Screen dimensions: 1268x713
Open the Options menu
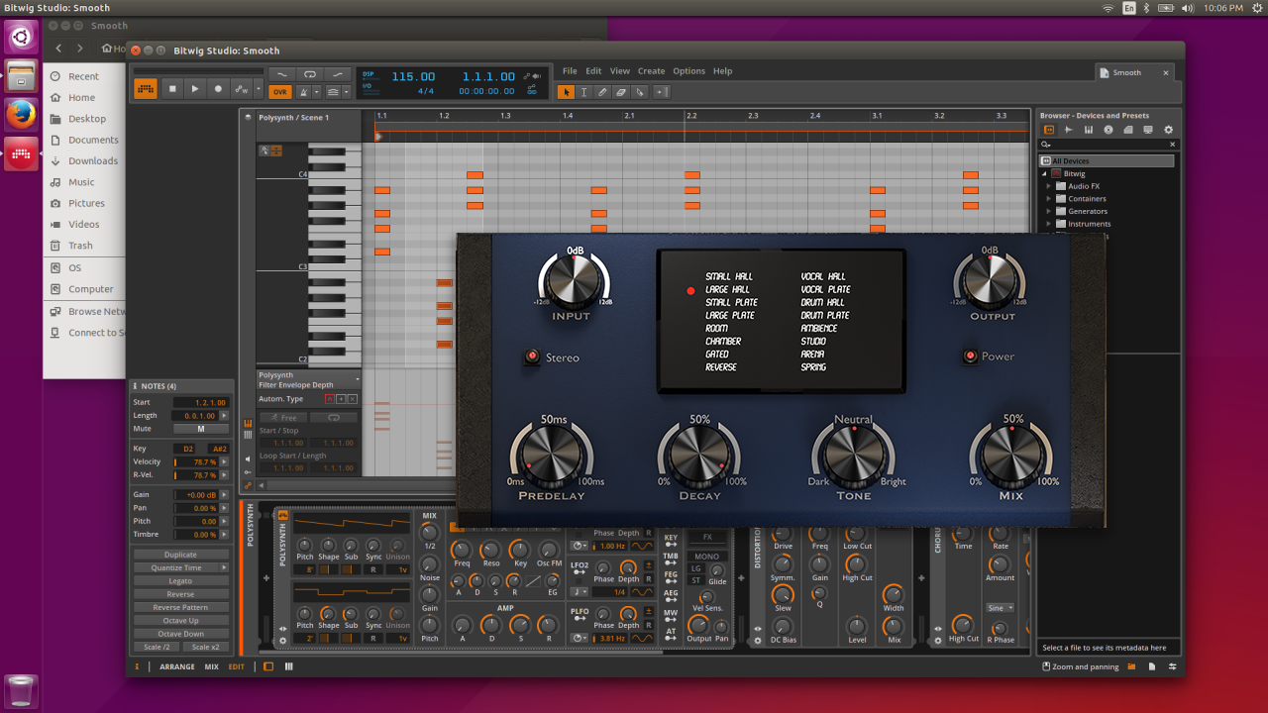[688, 71]
